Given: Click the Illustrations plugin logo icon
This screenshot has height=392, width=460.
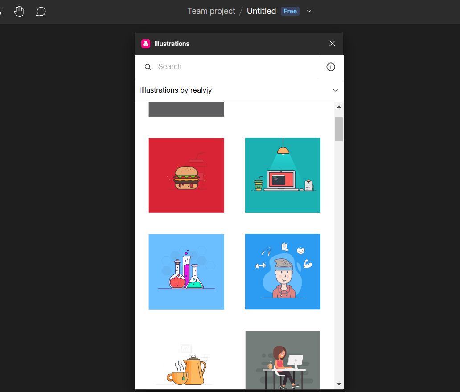Looking at the screenshot, I should coord(146,43).
